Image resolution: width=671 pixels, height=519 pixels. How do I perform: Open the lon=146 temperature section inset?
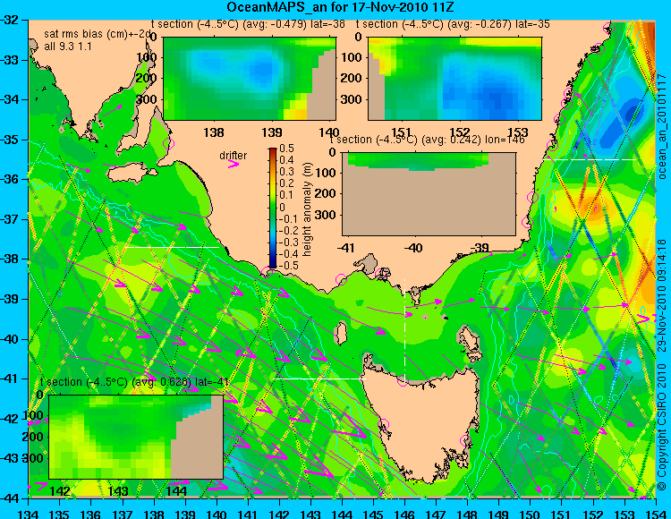tap(429, 194)
